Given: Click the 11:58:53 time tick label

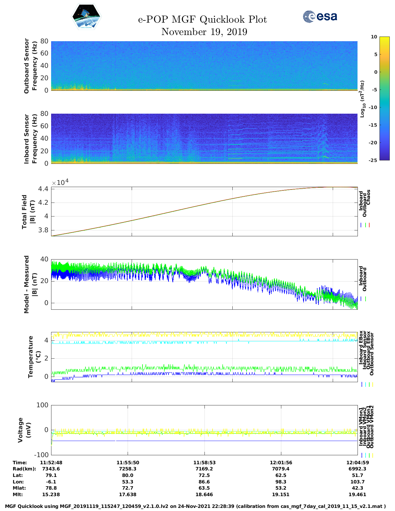Looking at the screenshot, I should pos(204,462).
